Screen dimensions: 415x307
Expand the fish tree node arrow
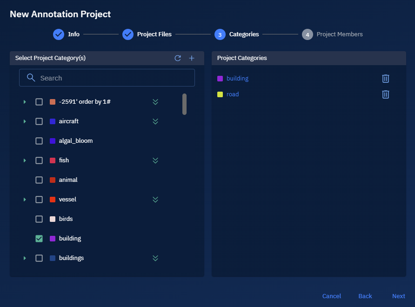(x=25, y=160)
